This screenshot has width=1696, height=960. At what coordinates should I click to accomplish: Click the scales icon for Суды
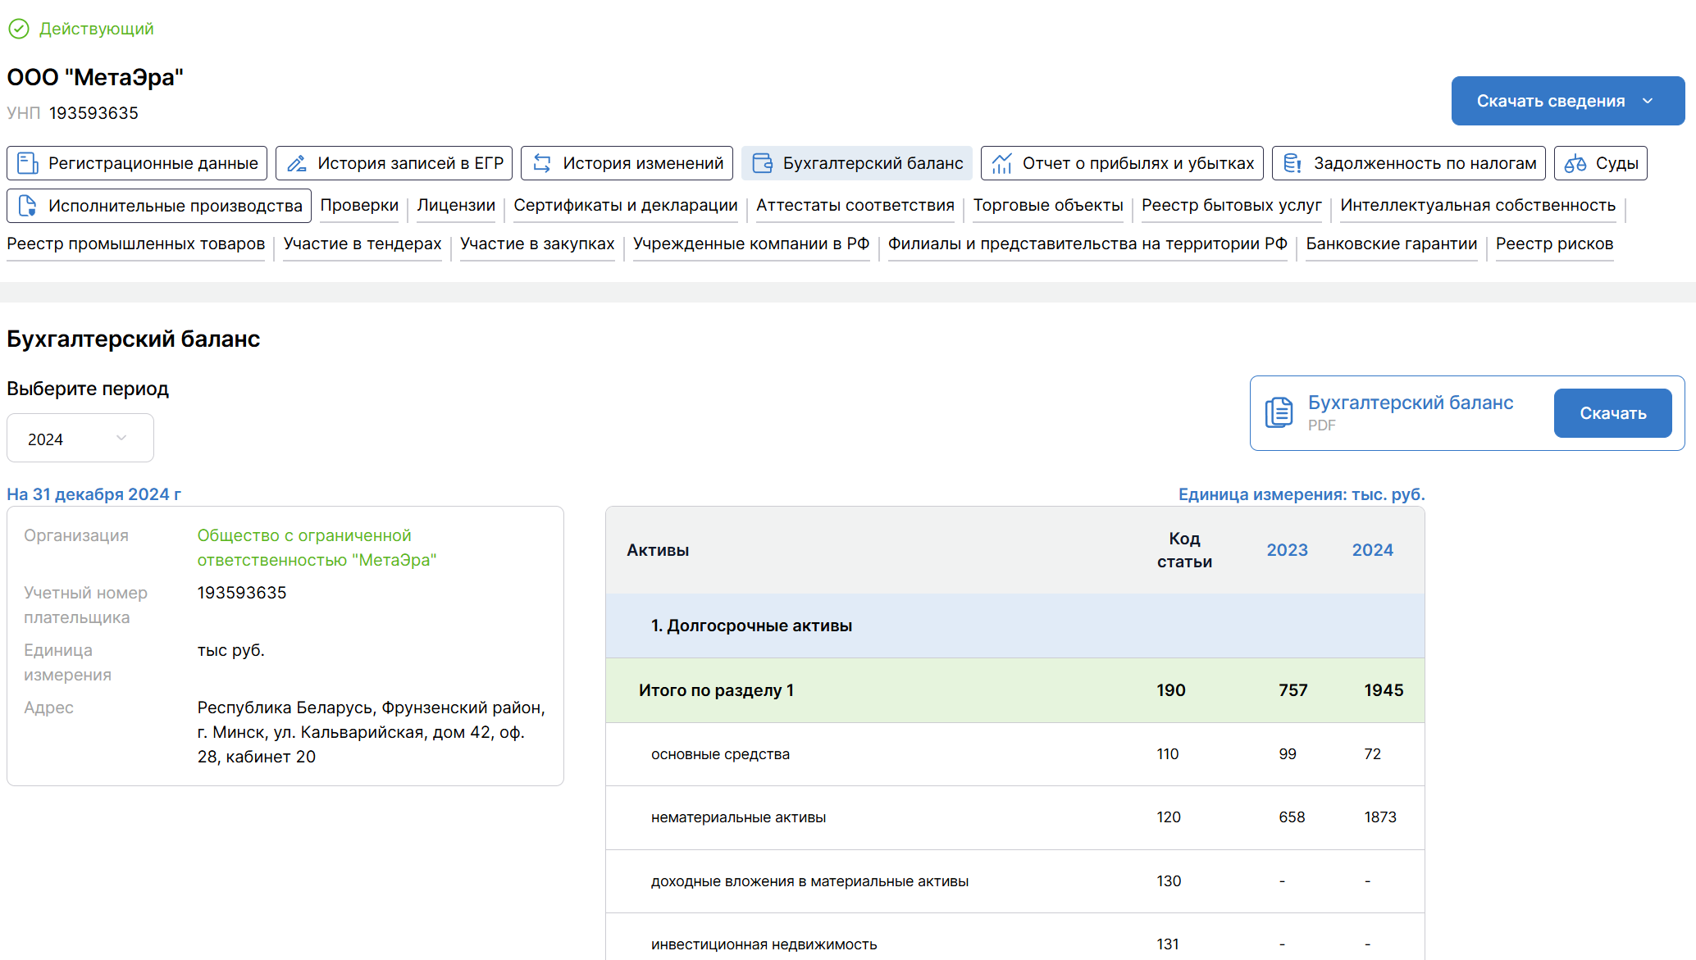(1575, 163)
